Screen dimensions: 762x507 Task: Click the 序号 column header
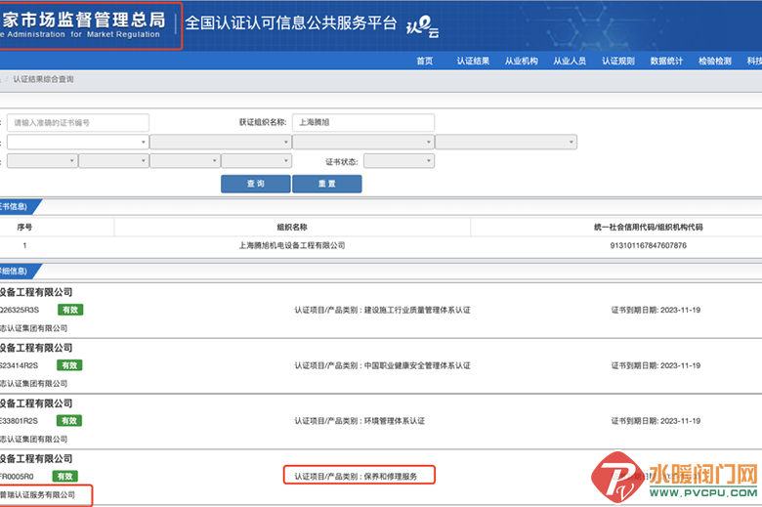pos(24,227)
